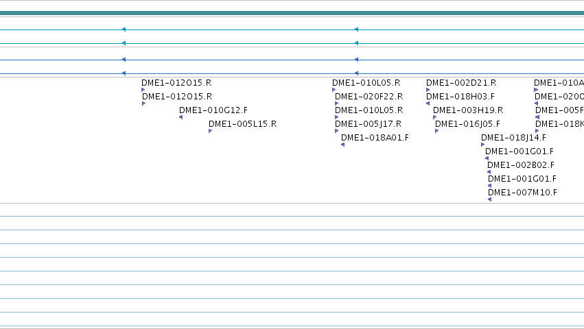Viewport: 584px width, 329px height.
Task: Click the arrow glyph beneath DME1-003H19.R
Action: tap(434, 117)
